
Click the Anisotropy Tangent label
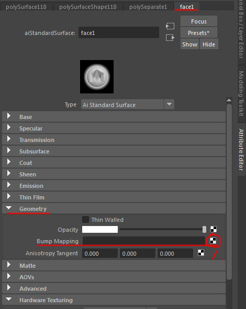(x=52, y=253)
